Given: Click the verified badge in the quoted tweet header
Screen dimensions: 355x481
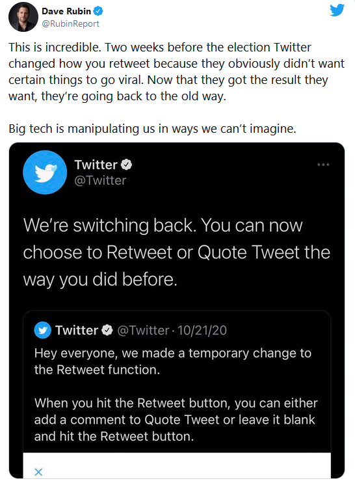Looking at the screenshot, I should tap(107, 330).
